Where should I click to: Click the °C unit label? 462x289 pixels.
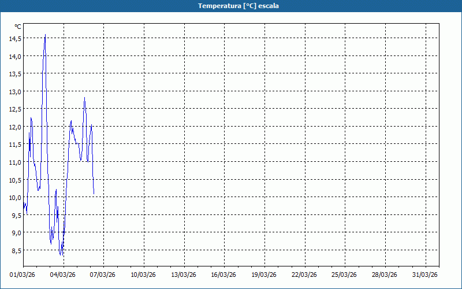18,27
